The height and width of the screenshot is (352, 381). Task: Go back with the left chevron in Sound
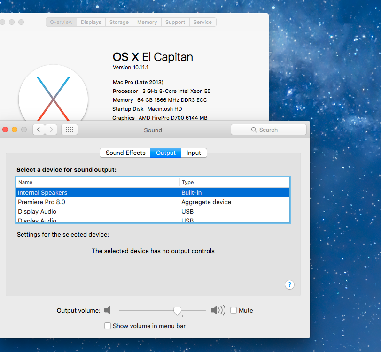pos(39,130)
